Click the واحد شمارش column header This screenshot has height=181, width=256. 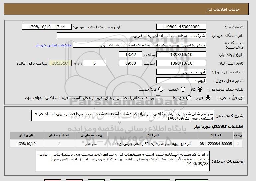pos(91,136)
